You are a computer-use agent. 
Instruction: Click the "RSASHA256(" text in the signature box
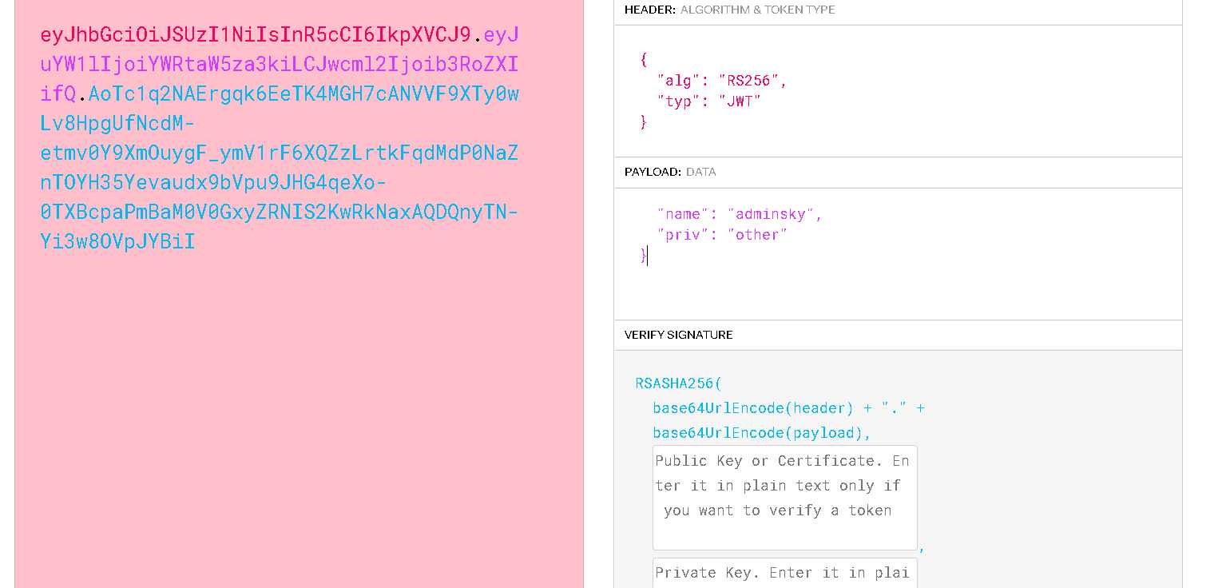(679, 383)
